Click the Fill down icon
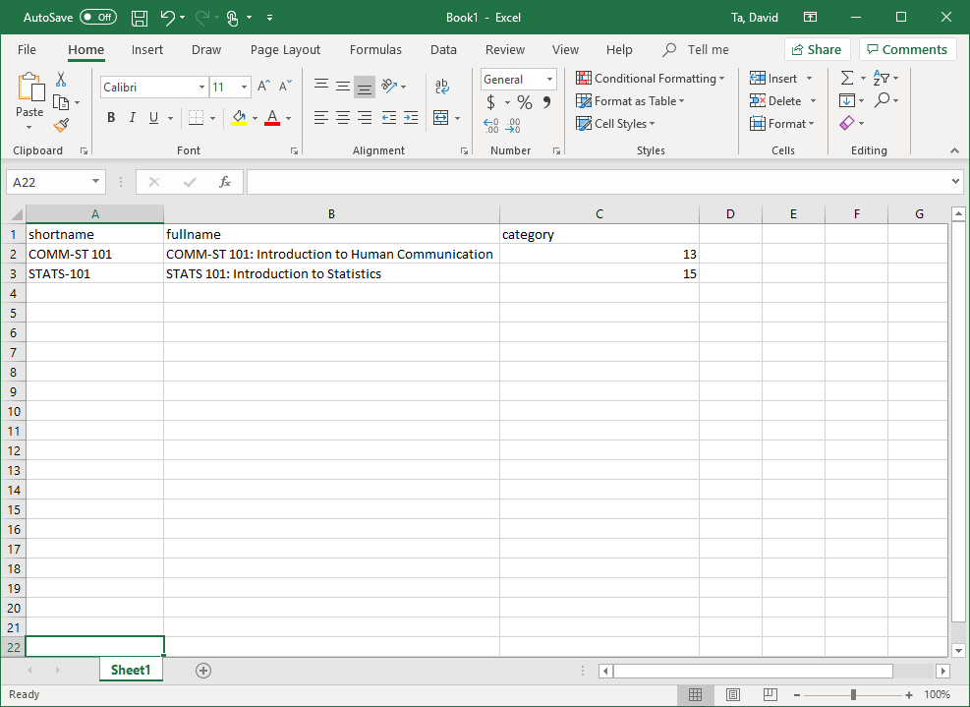The width and height of the screenshot is (970, 707). [x=847, y=100]
